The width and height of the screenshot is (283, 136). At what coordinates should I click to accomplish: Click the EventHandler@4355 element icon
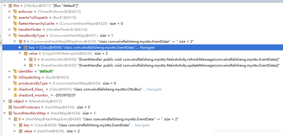click(31, 65)
